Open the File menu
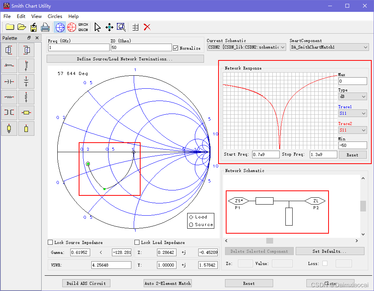Viewport: 374px width, 291px height. coord(7,16)
